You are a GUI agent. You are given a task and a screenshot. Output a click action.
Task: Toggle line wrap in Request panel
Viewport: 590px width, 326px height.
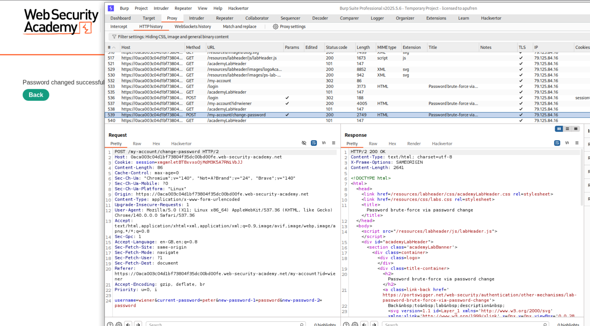tap(314, 143)
